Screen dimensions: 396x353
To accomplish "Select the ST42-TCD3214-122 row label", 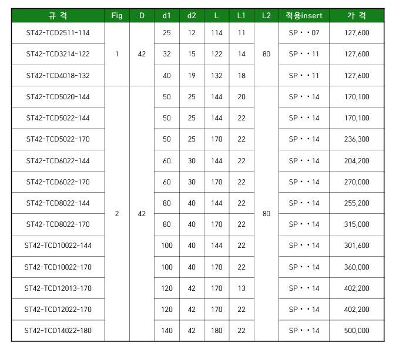I will point(58,54).
